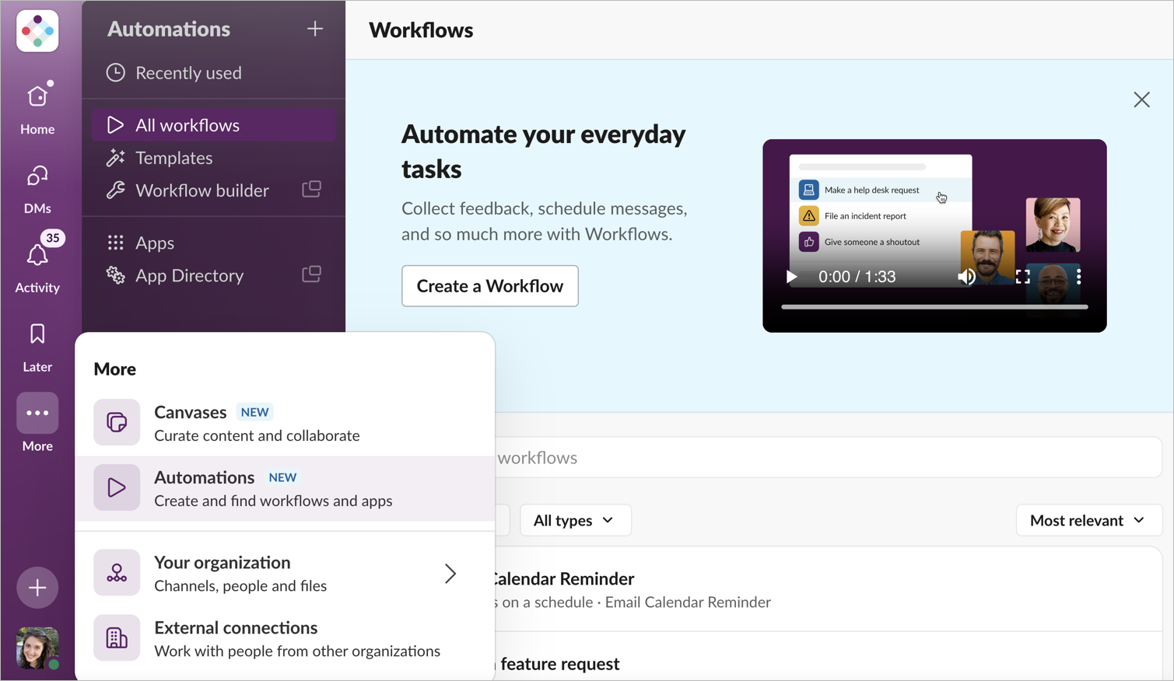Image resolution: width=1174 pixels, height=681 pixels.
Task: Click the Workflows page heading
Action: [x=421, y=30]
